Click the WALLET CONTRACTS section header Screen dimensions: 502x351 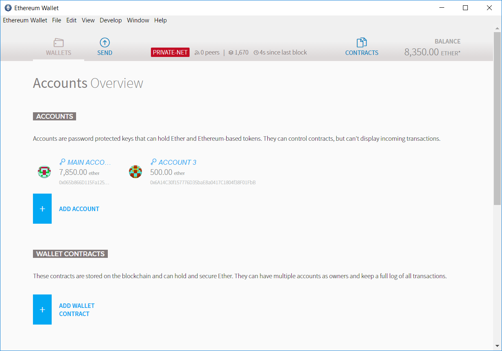pos(70,254)
